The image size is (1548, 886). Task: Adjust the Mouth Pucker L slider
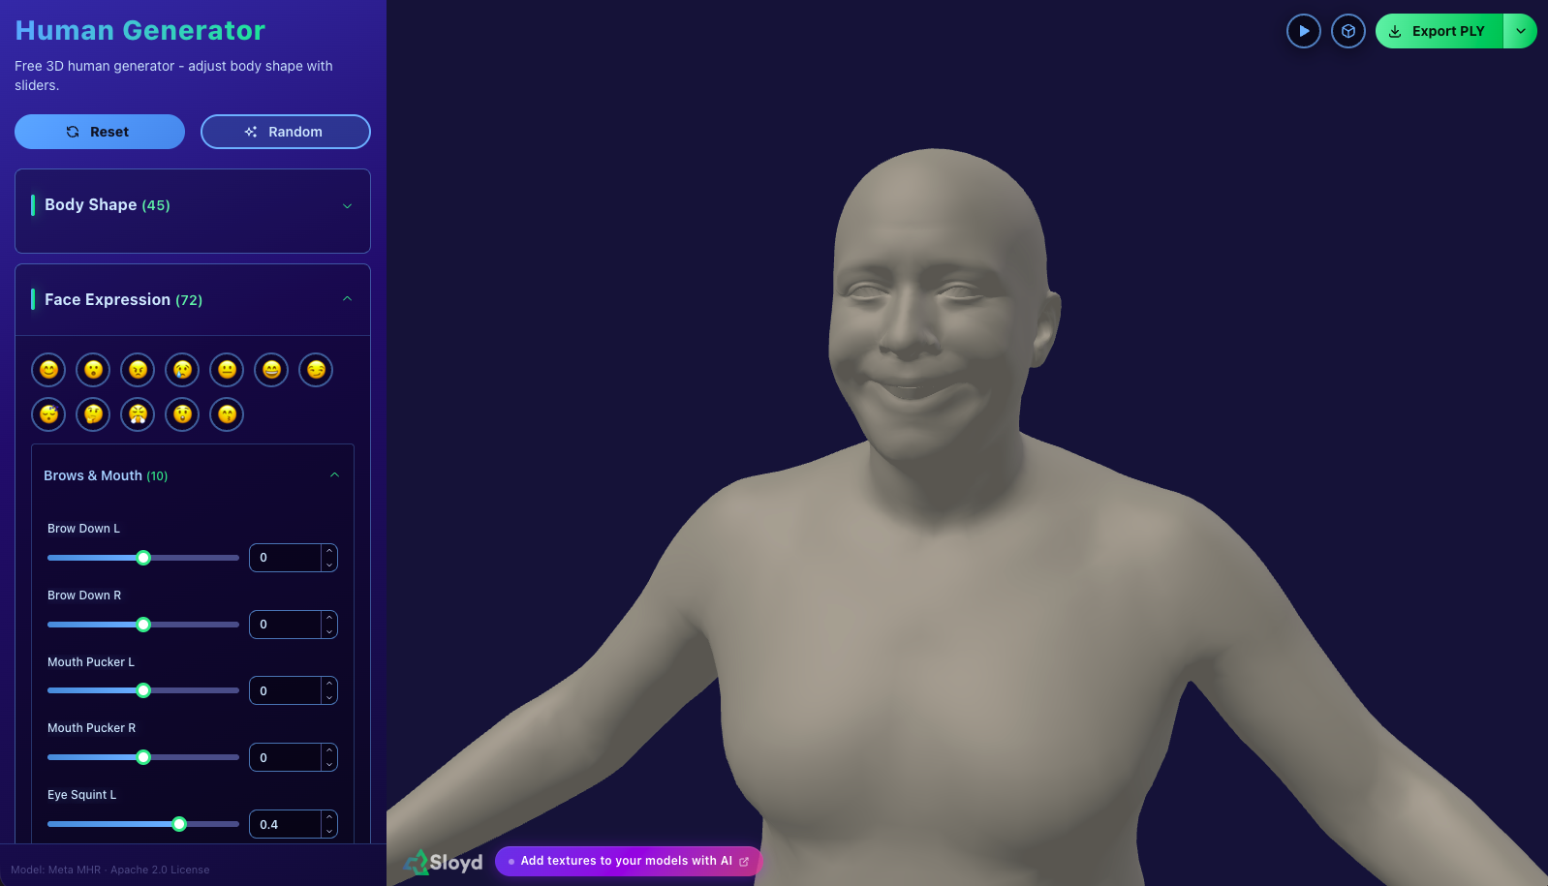[x=143, y=690]
